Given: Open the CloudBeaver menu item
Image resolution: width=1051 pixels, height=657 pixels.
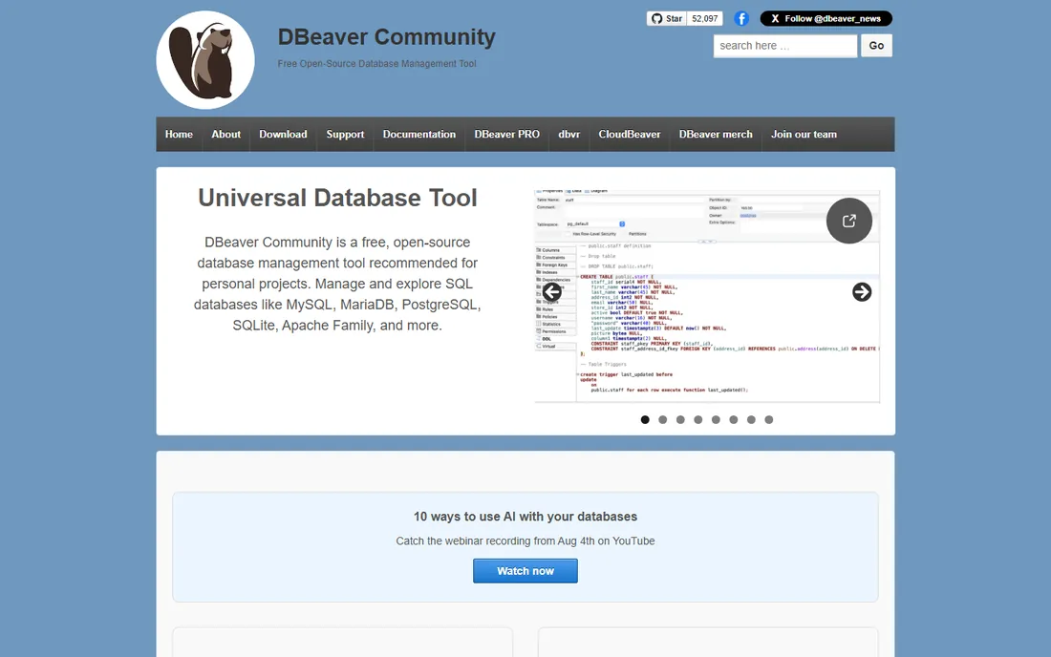Looking at the screenshot, I should pos(630,134).
